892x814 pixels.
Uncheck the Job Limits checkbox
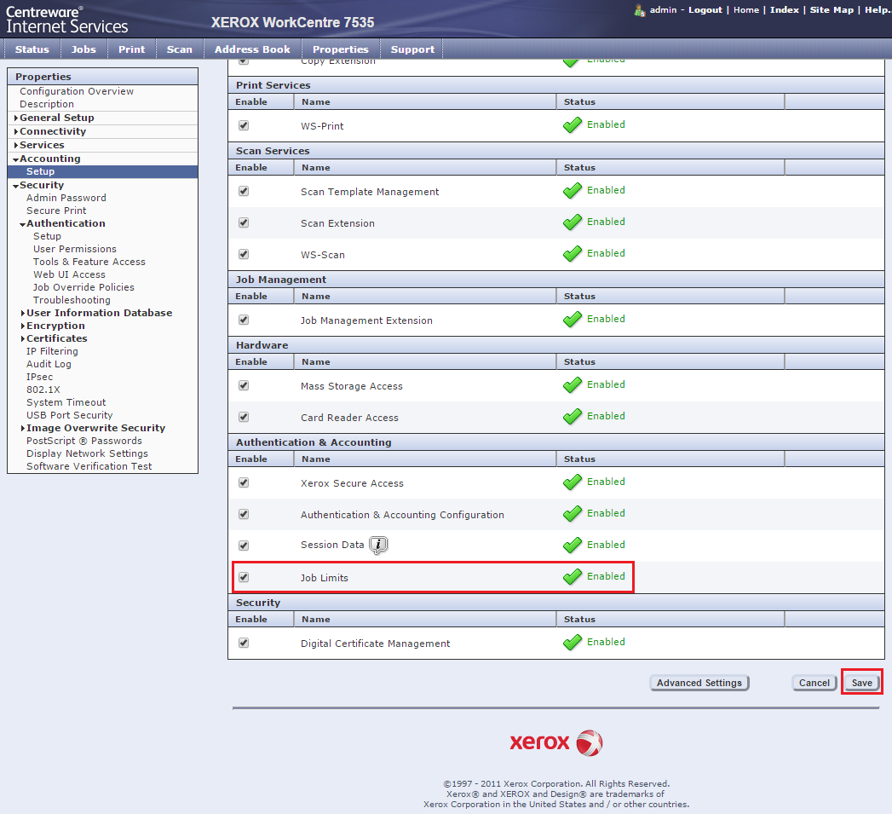point(244,578)
